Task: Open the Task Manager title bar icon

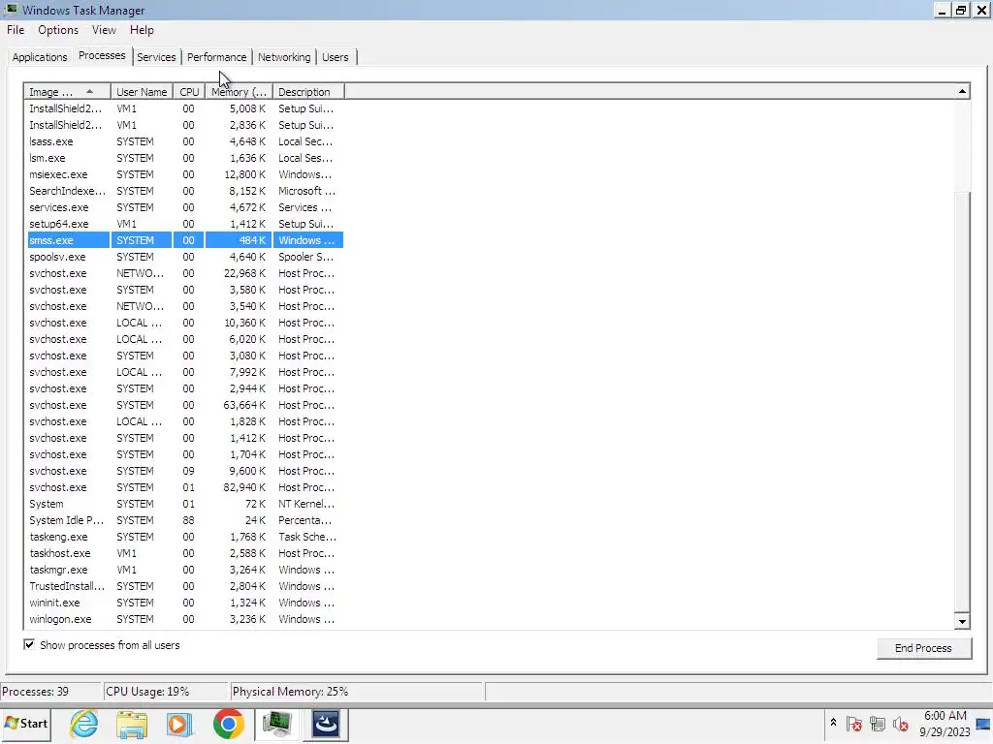Action: (11, 10)
